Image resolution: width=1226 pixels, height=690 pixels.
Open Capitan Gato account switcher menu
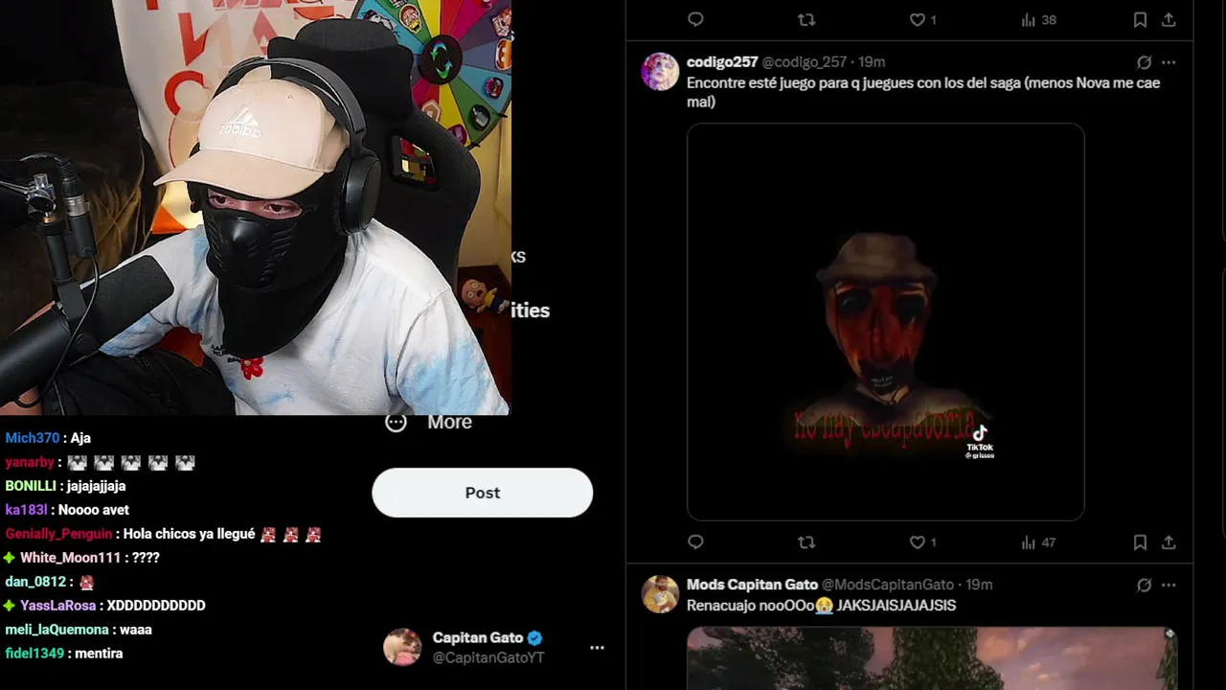point(597,648)
